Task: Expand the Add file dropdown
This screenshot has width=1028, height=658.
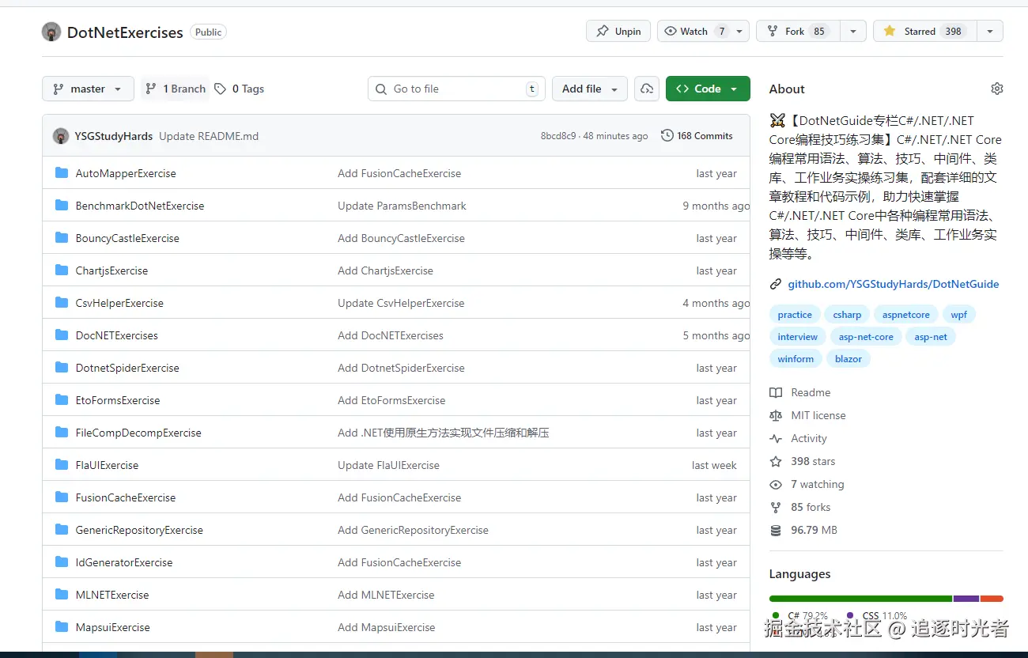Action: [x=589, y=89]
